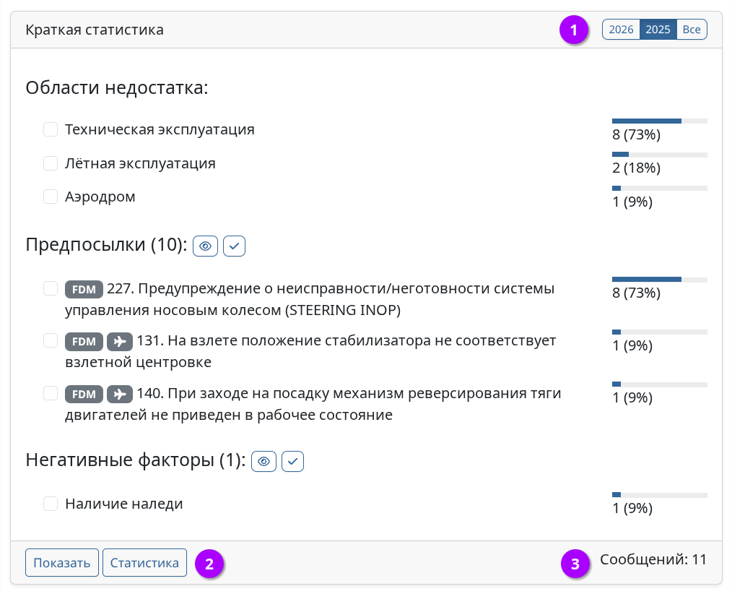Open the Статистика button
Screen dimensions: 732x594
coord(144,563)
